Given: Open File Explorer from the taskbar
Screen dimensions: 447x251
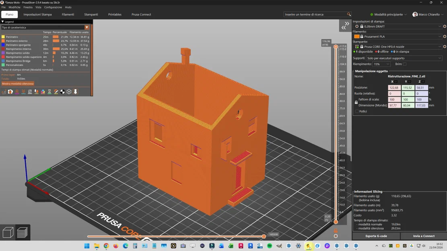Looking at the screenshot, I should click(x=97, y=246).
